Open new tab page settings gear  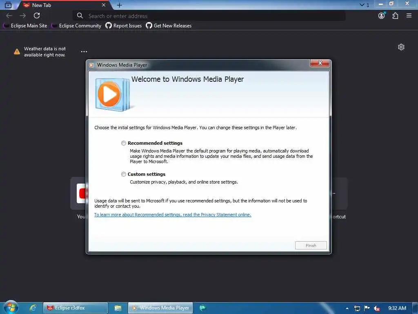(401, 47)
